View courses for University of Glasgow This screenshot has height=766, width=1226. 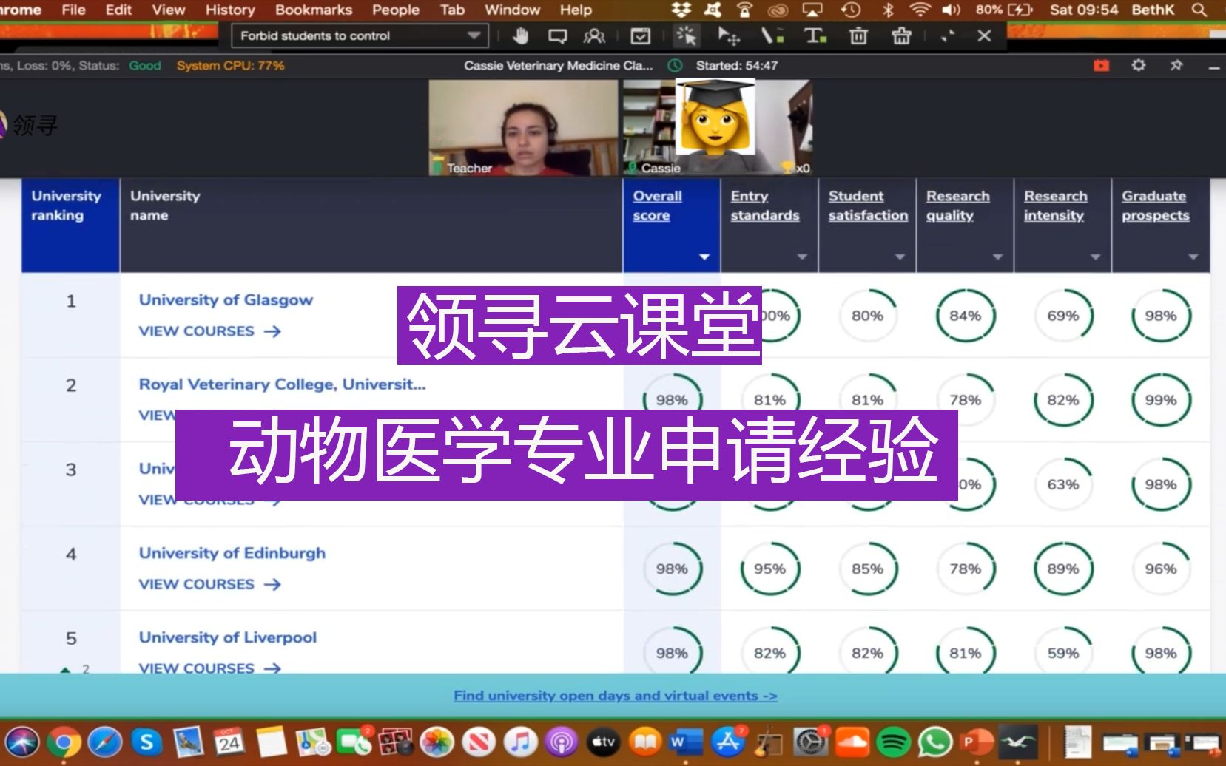click(x=210, y=331)
